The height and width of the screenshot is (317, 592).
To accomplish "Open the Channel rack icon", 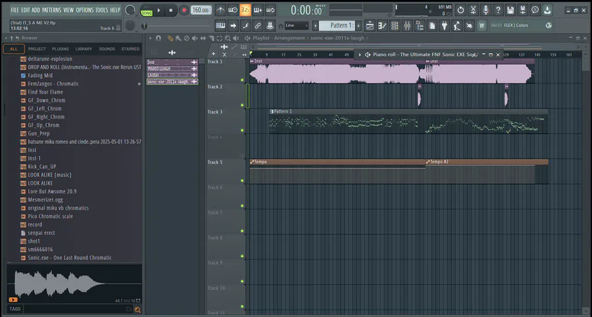I will pos(395,26).
